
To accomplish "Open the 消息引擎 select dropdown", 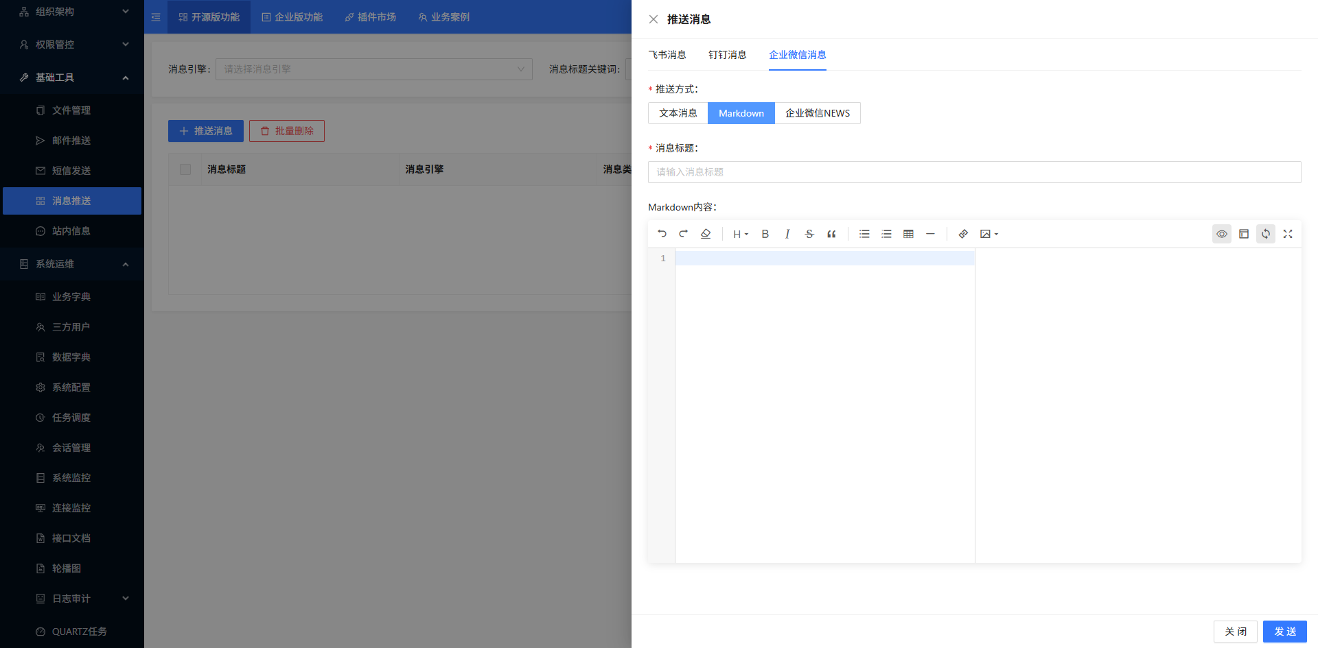I will [x=374, y=69].
